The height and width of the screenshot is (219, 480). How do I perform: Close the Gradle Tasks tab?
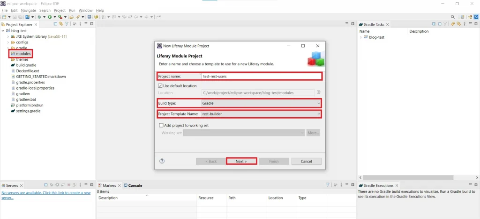coord(387,24)
